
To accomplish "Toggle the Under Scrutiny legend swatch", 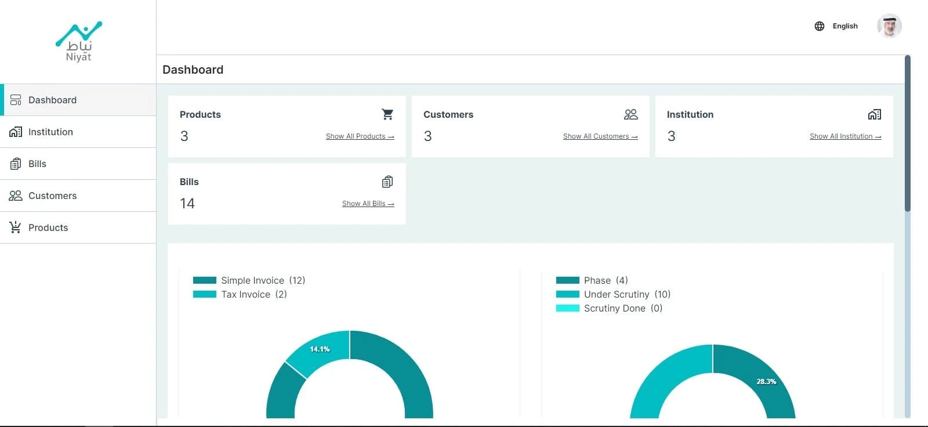I will (x=568, y=294).
